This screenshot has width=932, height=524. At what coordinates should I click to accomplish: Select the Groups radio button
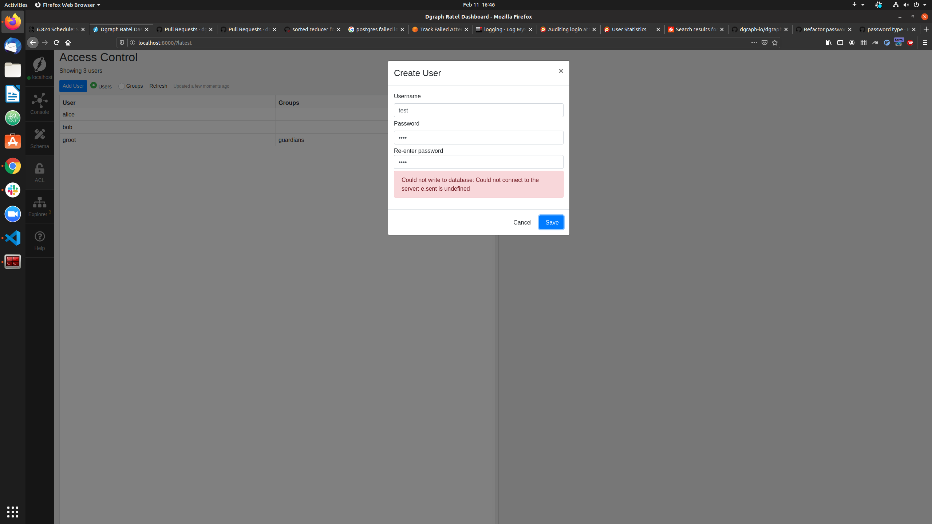click(x=121, y=86)
